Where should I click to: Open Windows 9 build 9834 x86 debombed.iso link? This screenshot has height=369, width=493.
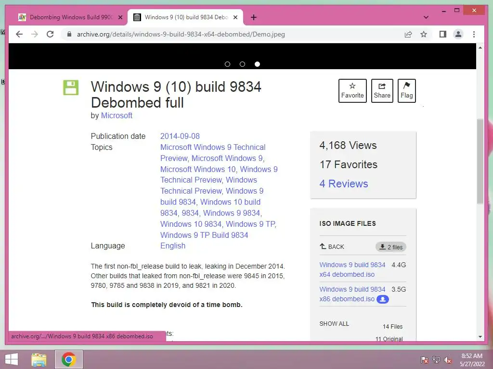click(352, 294)
